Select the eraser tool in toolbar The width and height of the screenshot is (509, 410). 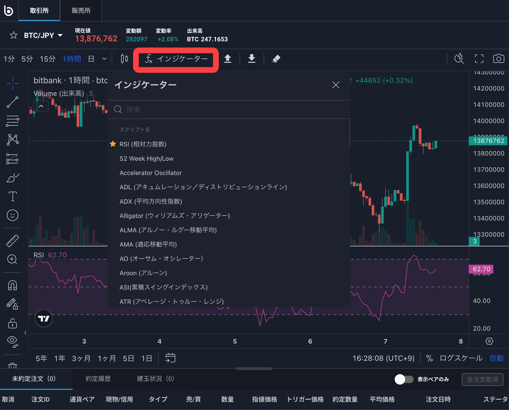(276, 59)
